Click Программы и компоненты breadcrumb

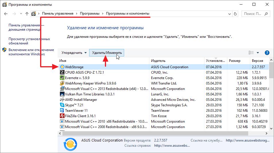coord(128,13)
